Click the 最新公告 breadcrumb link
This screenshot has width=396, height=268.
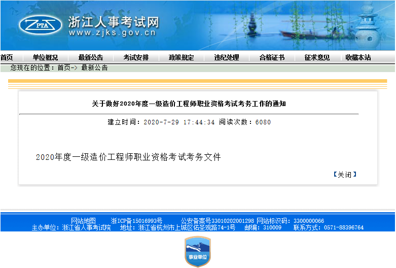[x=94, y=68]
